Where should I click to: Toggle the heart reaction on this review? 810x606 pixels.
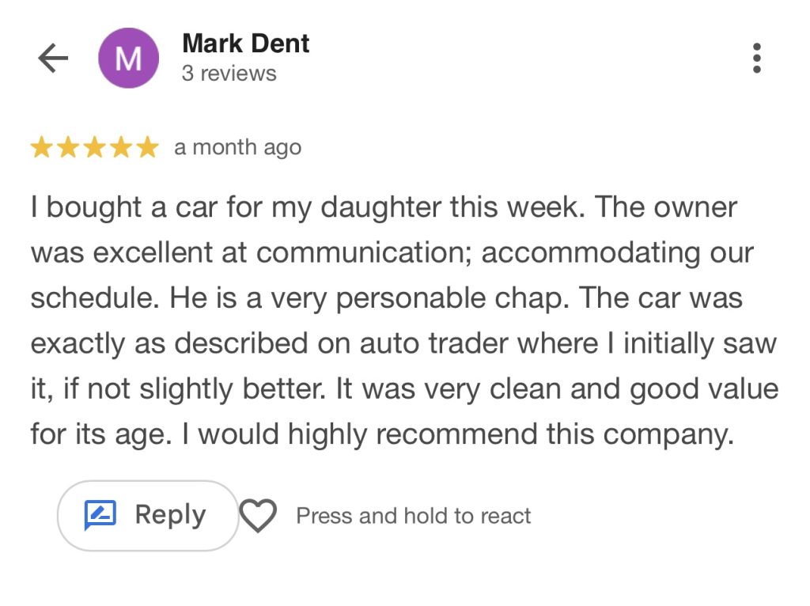click(x=258, y=516)
